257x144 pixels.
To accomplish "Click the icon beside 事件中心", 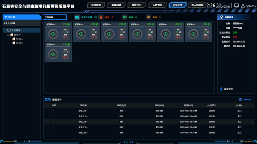I will 240,99.
